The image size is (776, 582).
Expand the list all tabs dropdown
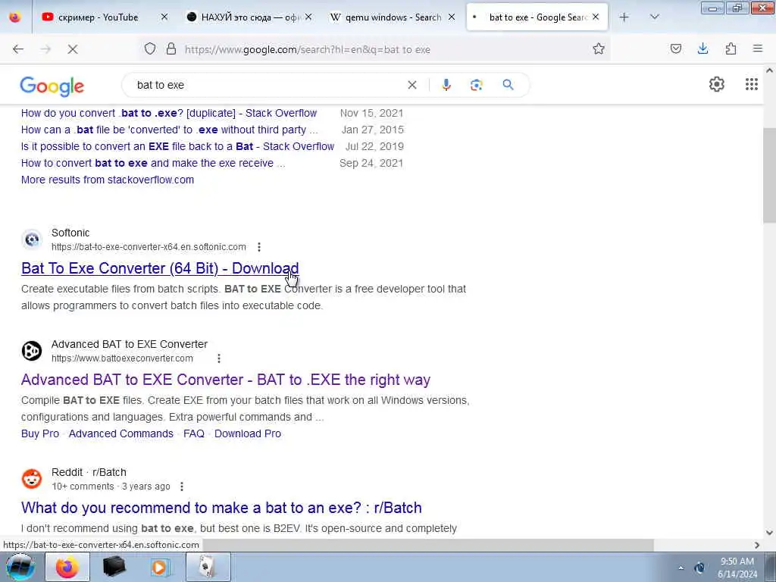pos(654,17)
